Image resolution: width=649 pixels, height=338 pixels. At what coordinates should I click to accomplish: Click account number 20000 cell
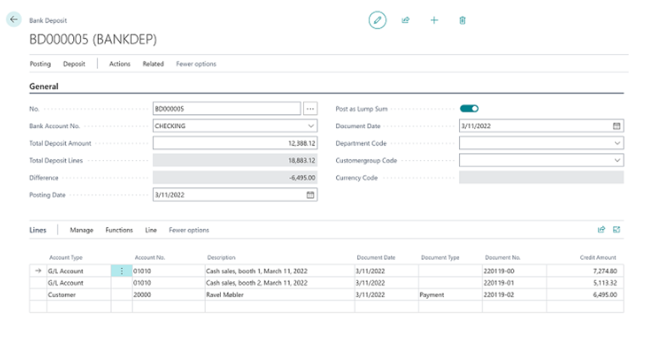point(168,294)
